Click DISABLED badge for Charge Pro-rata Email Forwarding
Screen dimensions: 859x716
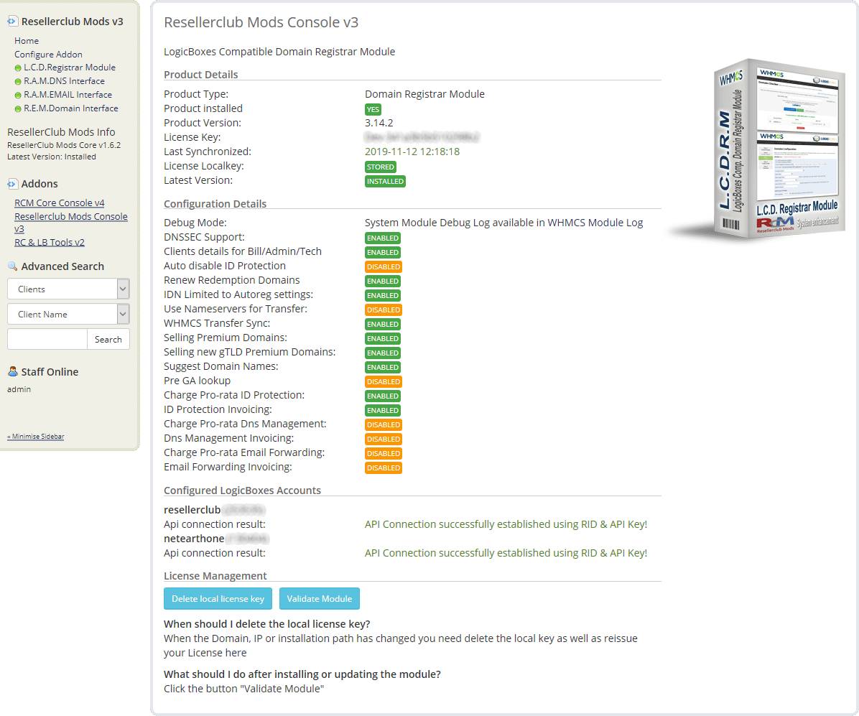pyautogui.click(x=384, y=454)
